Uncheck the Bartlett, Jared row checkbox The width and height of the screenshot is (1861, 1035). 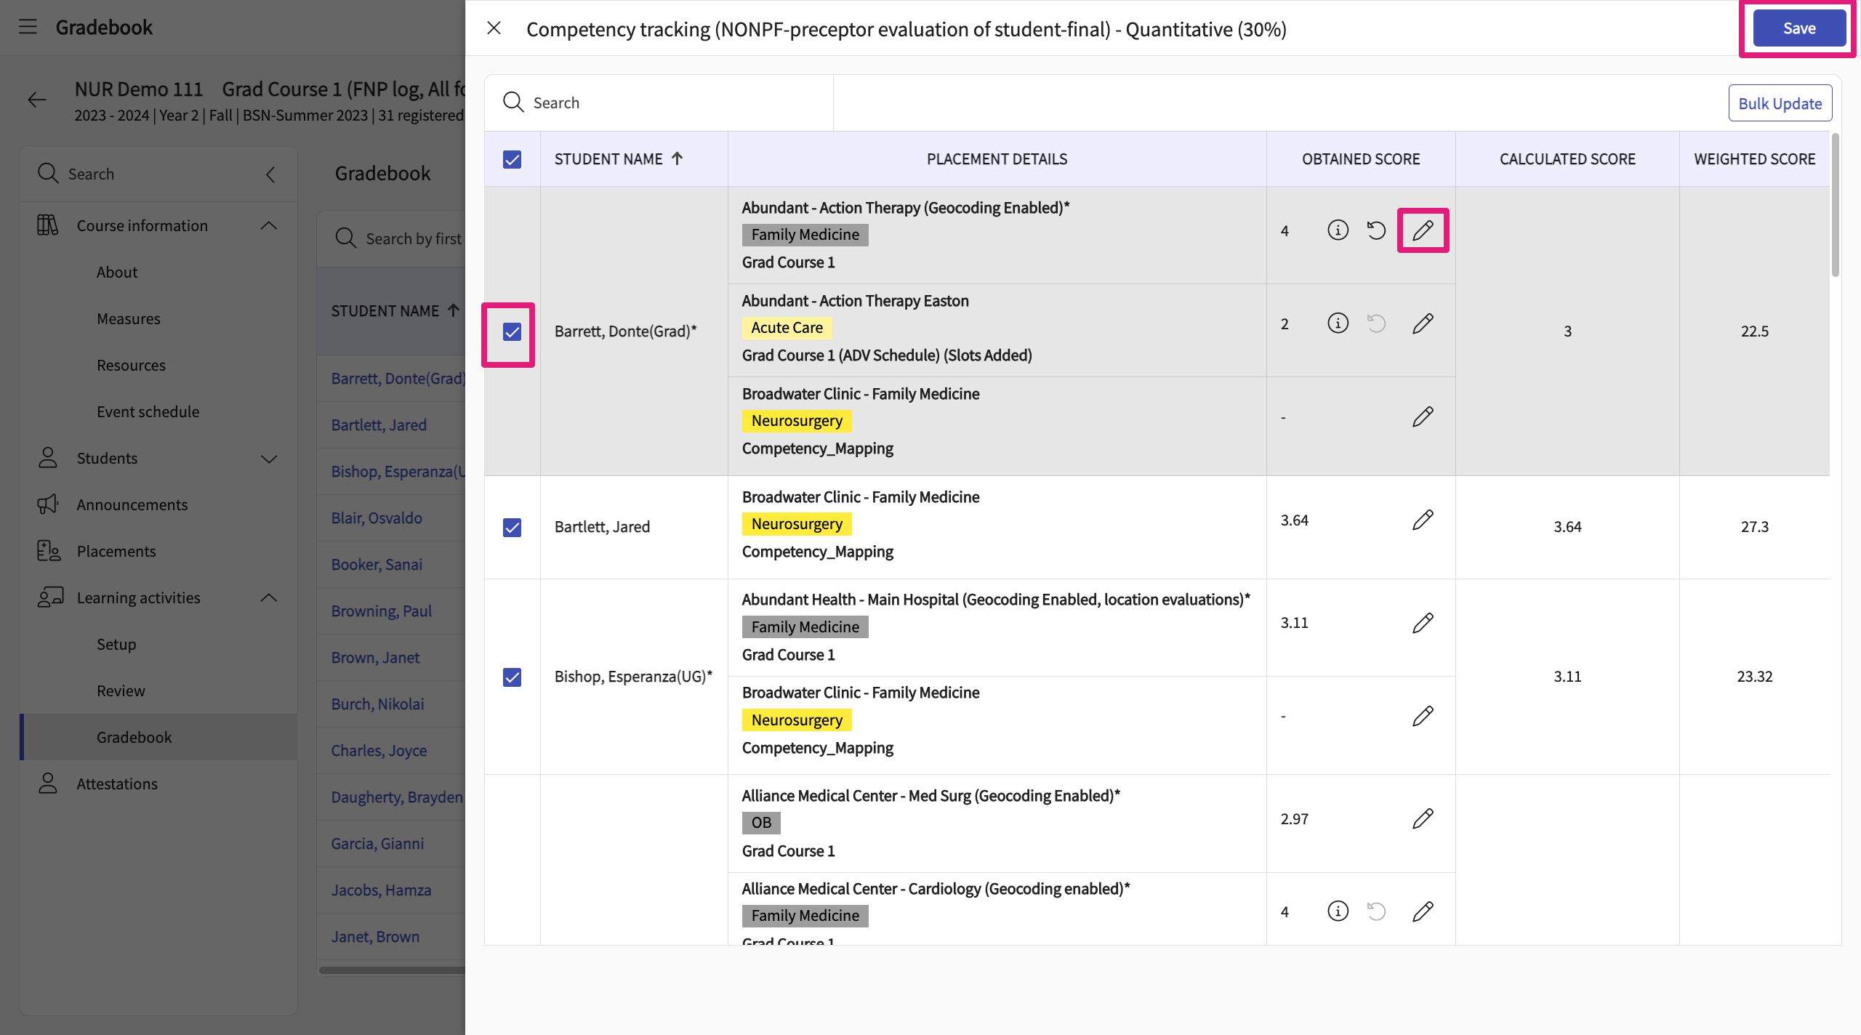[512, 527]
